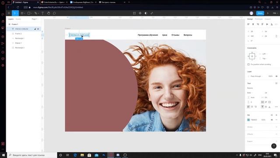
Task: Remove the fill with minus button
Action: click(x=276, y=120)
